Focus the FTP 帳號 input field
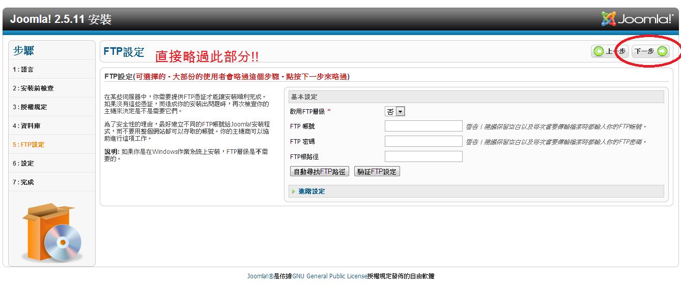Viewport: 681px width, 290px height. pos(423,126)
